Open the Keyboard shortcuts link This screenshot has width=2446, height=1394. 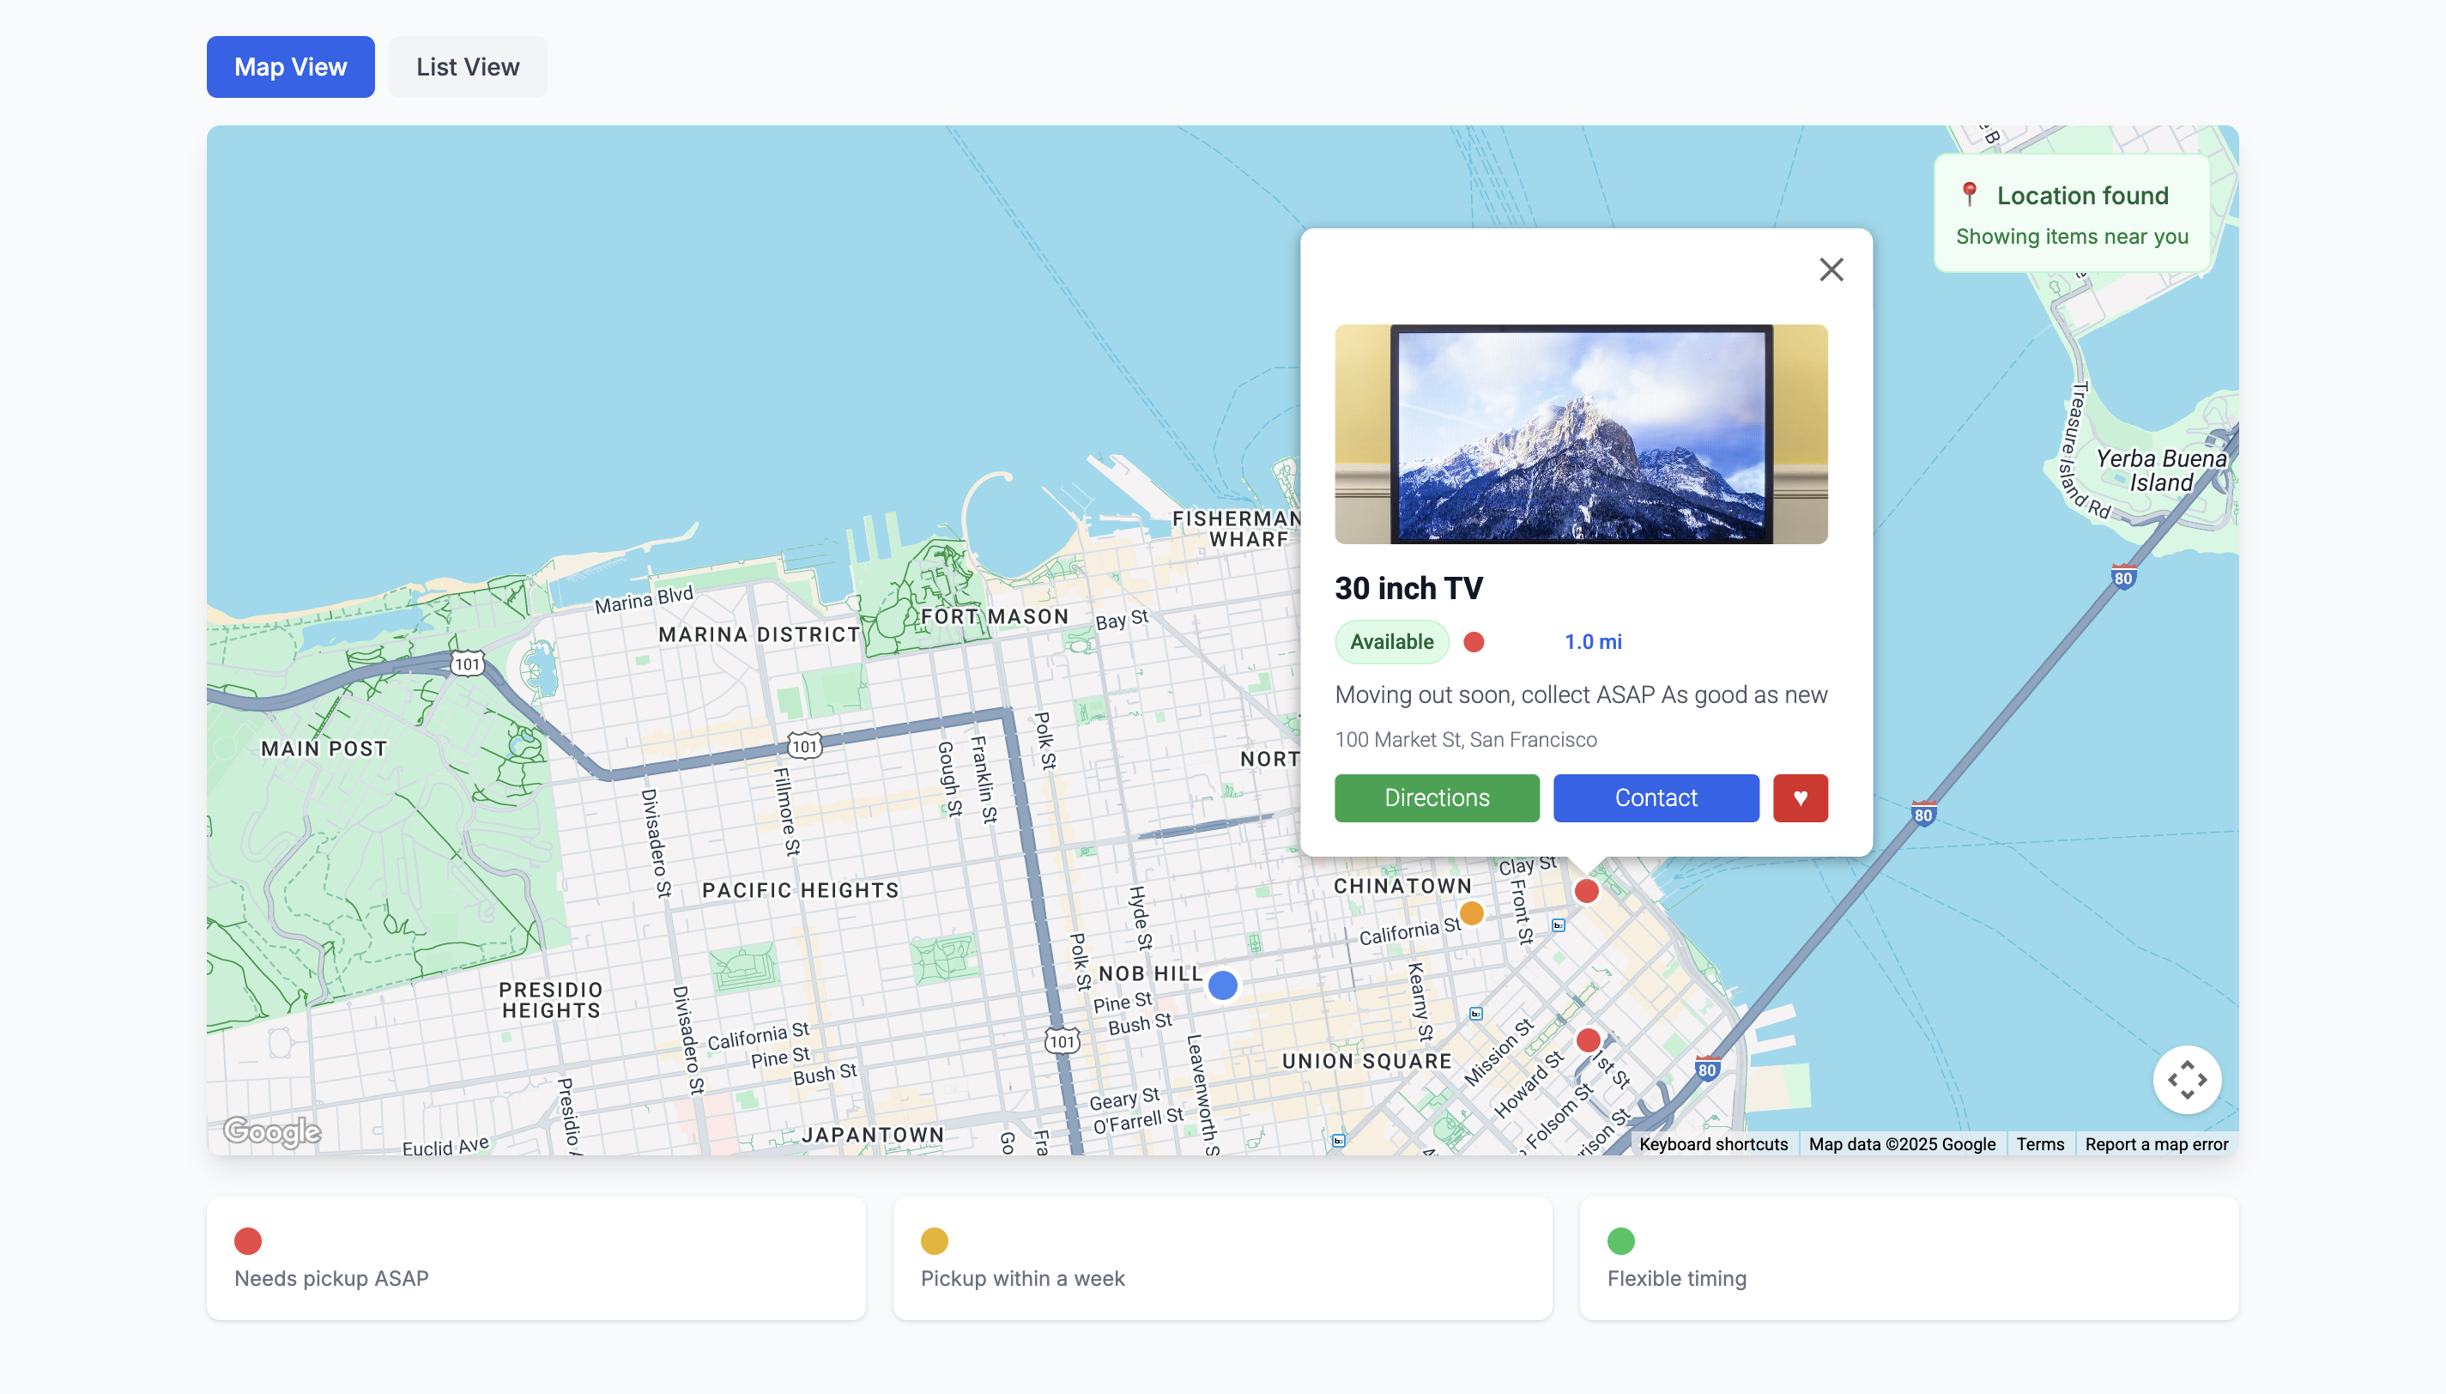point(1713,1144)
